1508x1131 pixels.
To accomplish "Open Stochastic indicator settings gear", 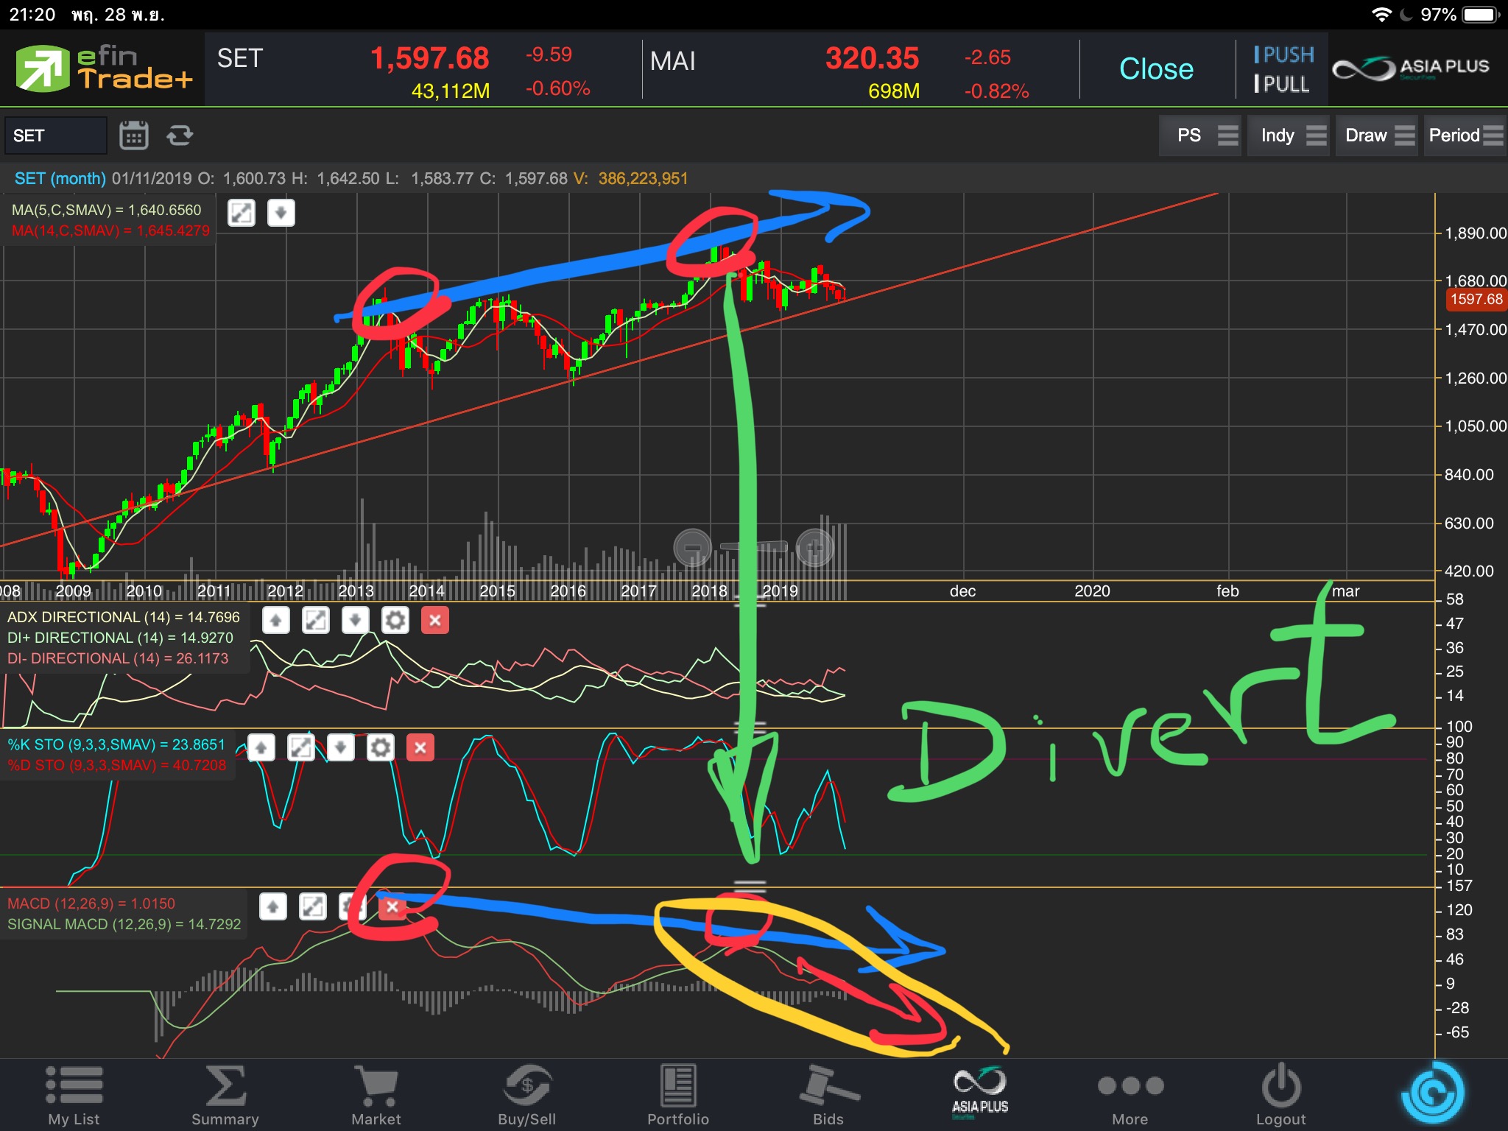I will (381, 748).
